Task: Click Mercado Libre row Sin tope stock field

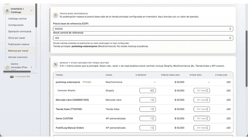Action: (202, 100)
